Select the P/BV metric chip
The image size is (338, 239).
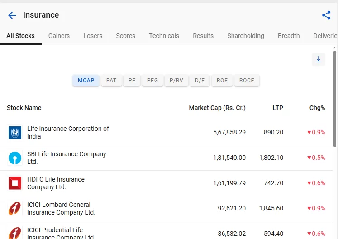click(x=176, y=81)
